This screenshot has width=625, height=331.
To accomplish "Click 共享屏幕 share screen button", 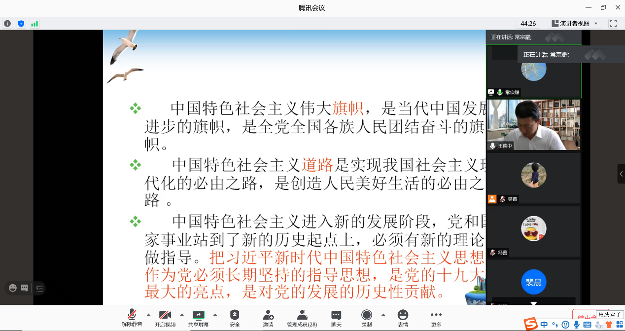I will coord(198,318).
